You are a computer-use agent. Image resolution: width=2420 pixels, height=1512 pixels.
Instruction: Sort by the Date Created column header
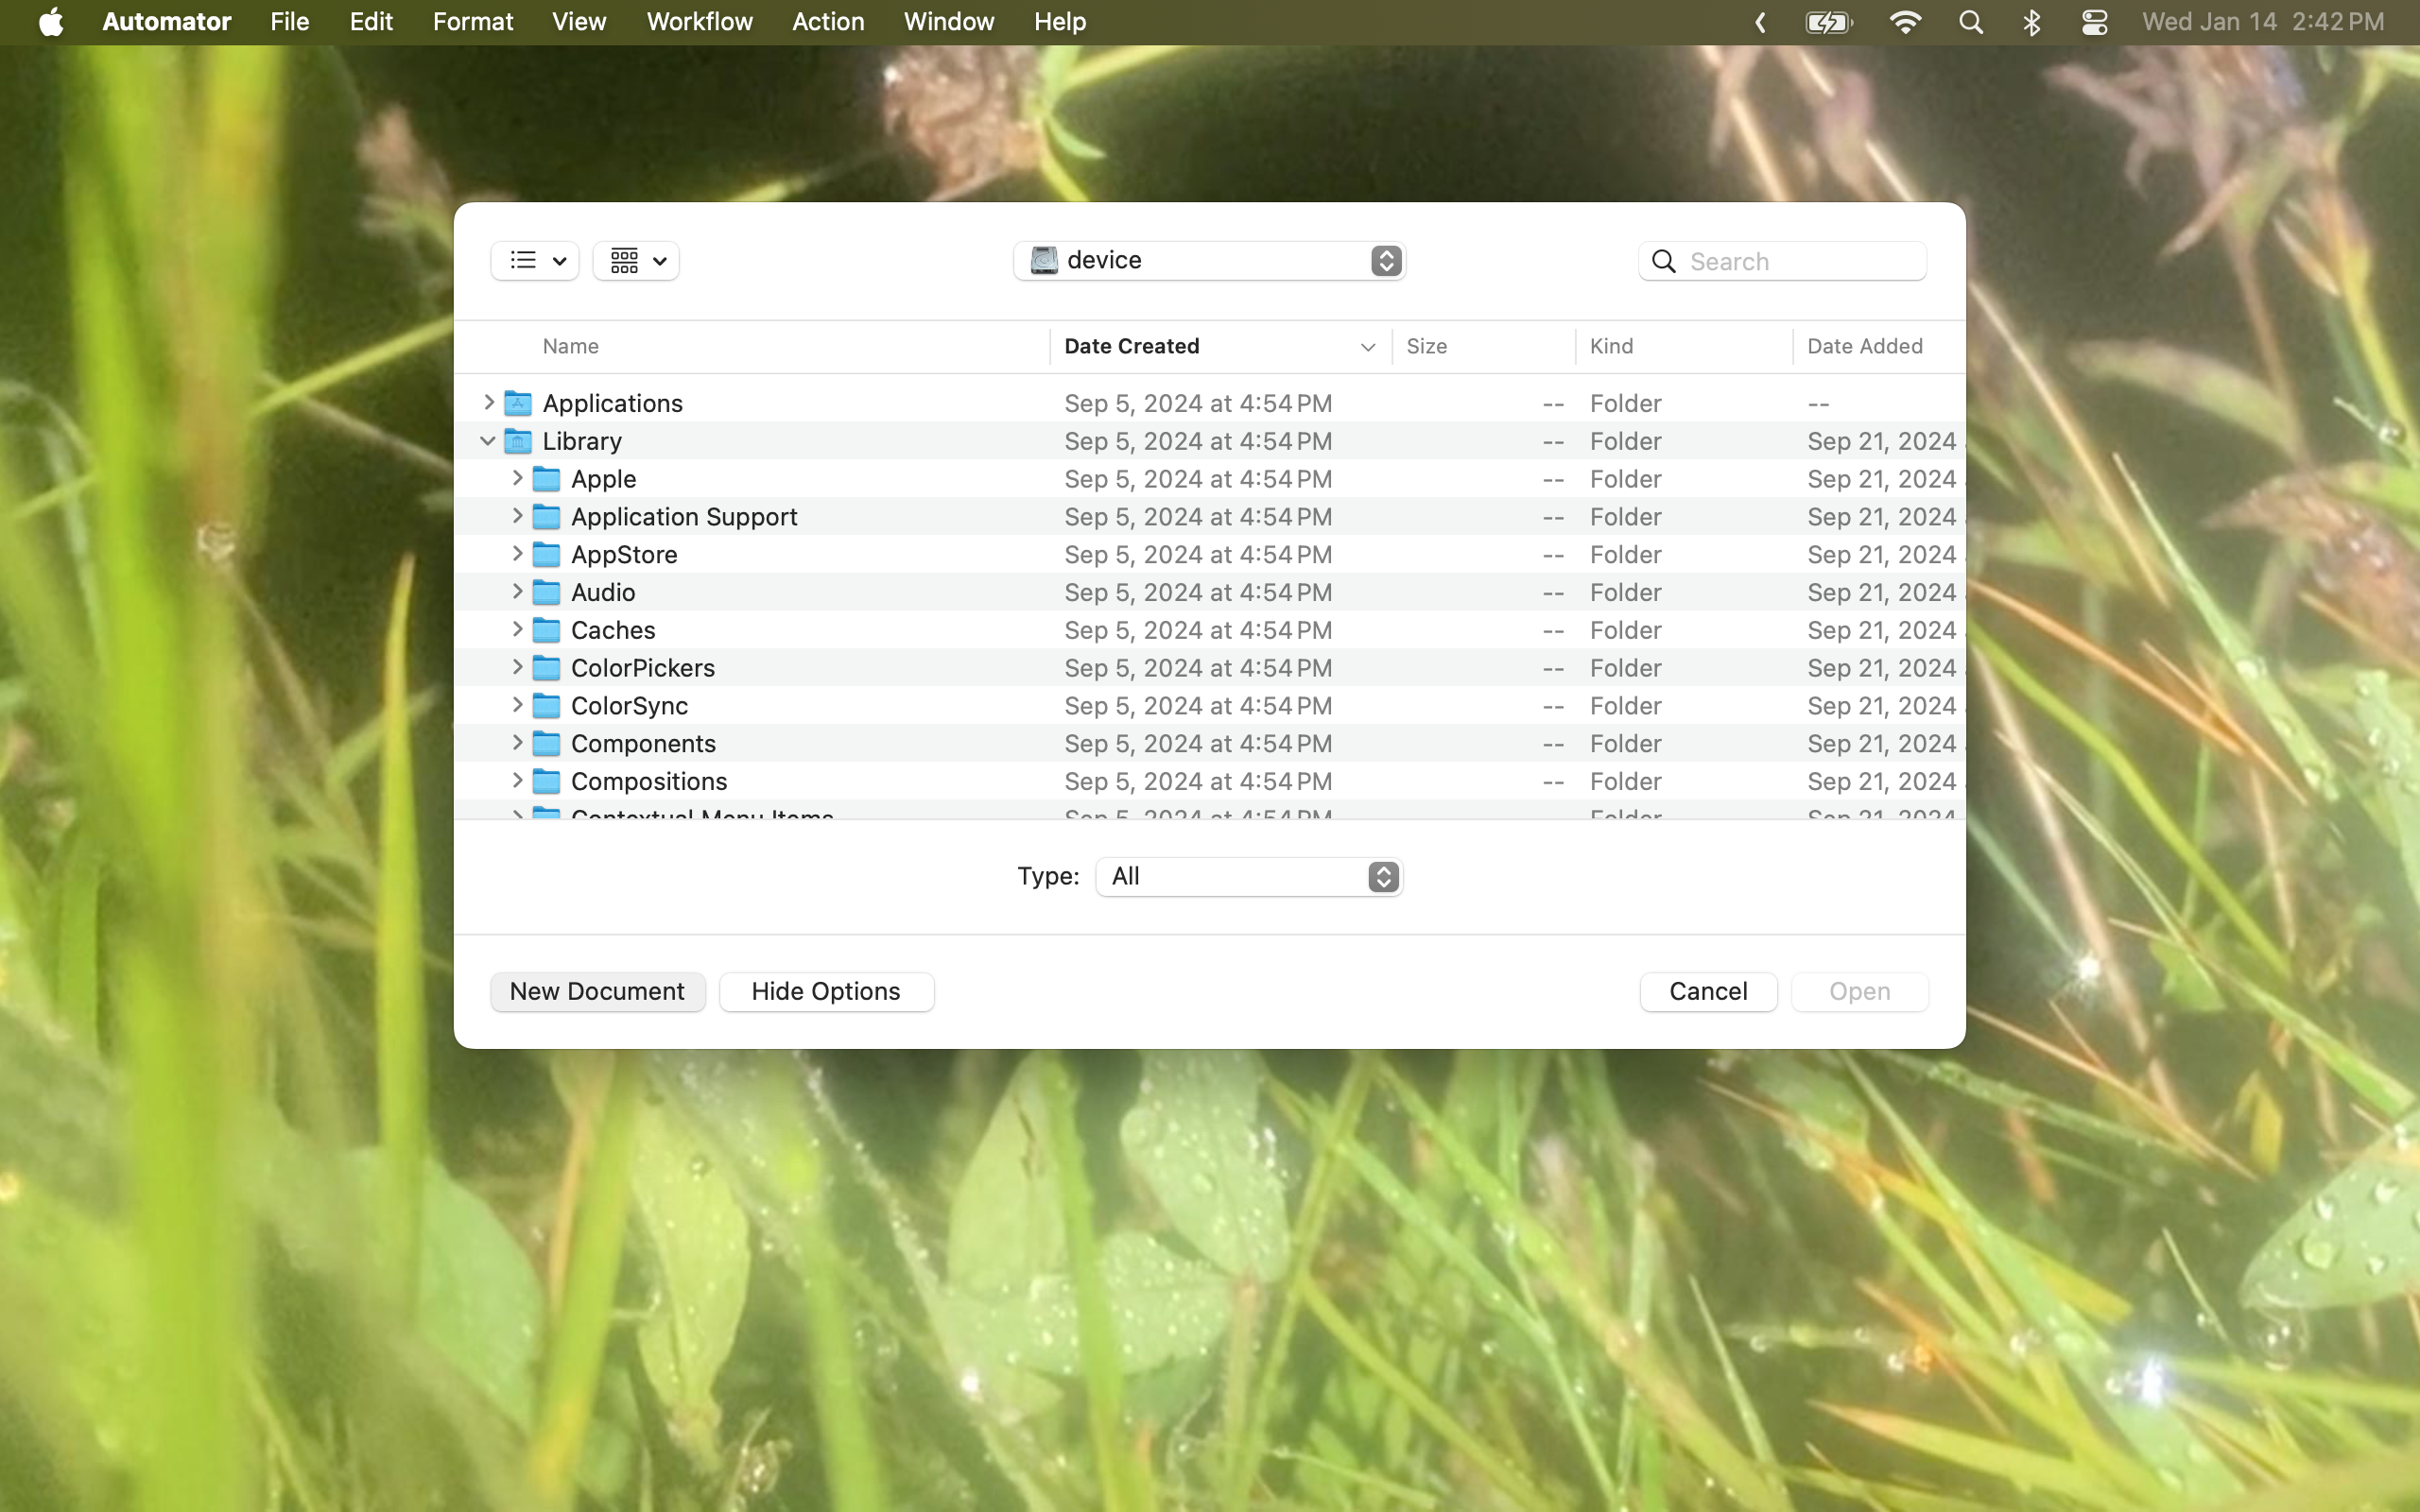[1130, 346]
